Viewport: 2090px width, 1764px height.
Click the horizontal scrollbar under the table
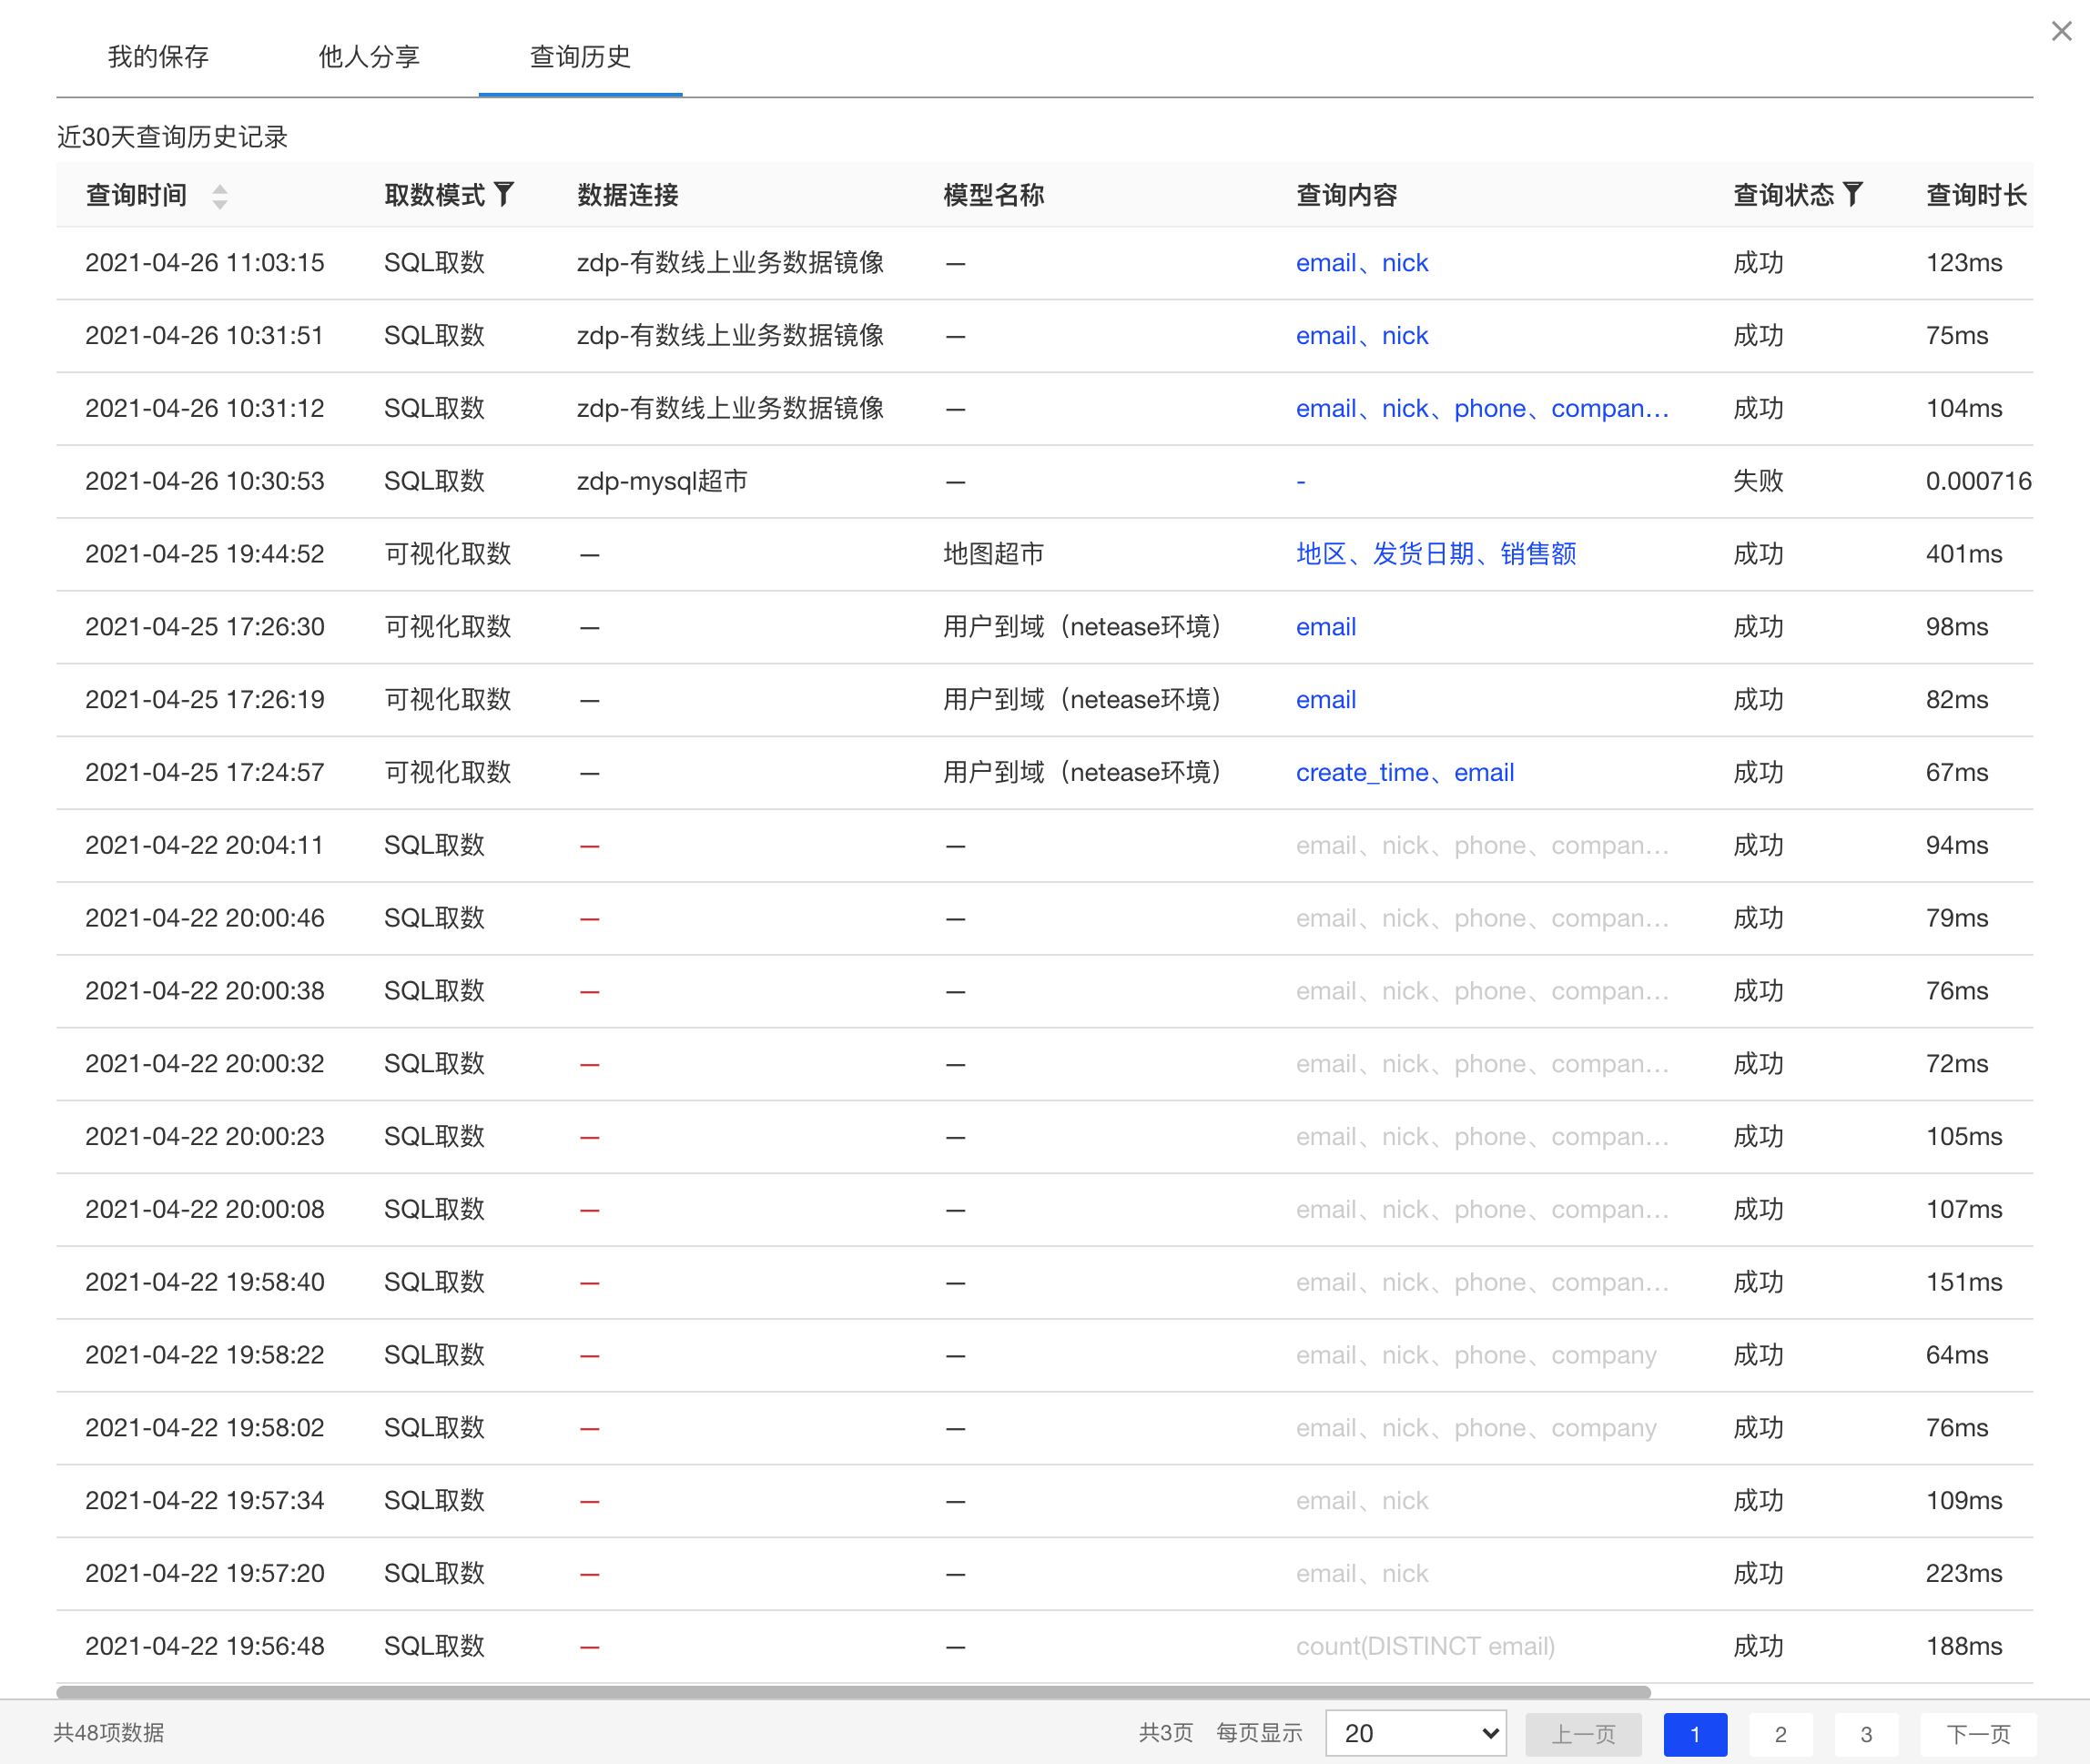click(852, 1692)
